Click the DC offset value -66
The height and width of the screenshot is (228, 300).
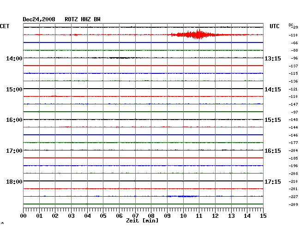(294, 43)
